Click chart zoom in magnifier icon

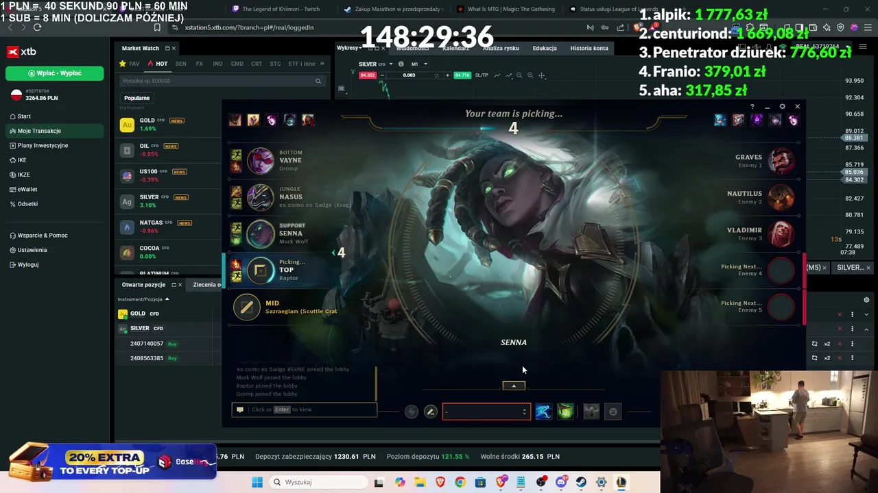coord(530,75)
